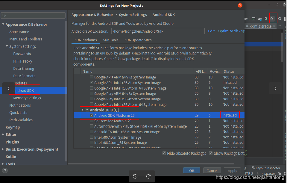The width and height of the screenshot is (287, 183).
Task: Show hidden editor tabs chevron
Action: tap(280, 26)
